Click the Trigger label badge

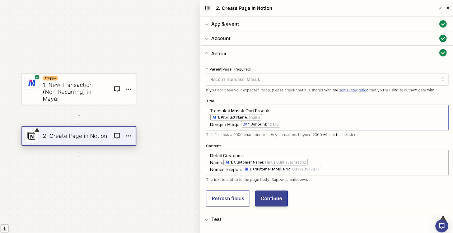[50, 78]
